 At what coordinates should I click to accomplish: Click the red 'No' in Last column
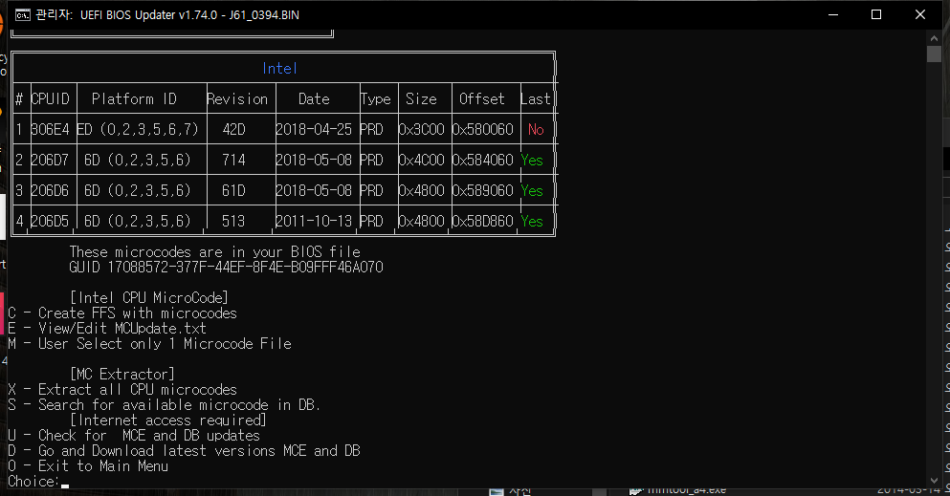(536, 129)
